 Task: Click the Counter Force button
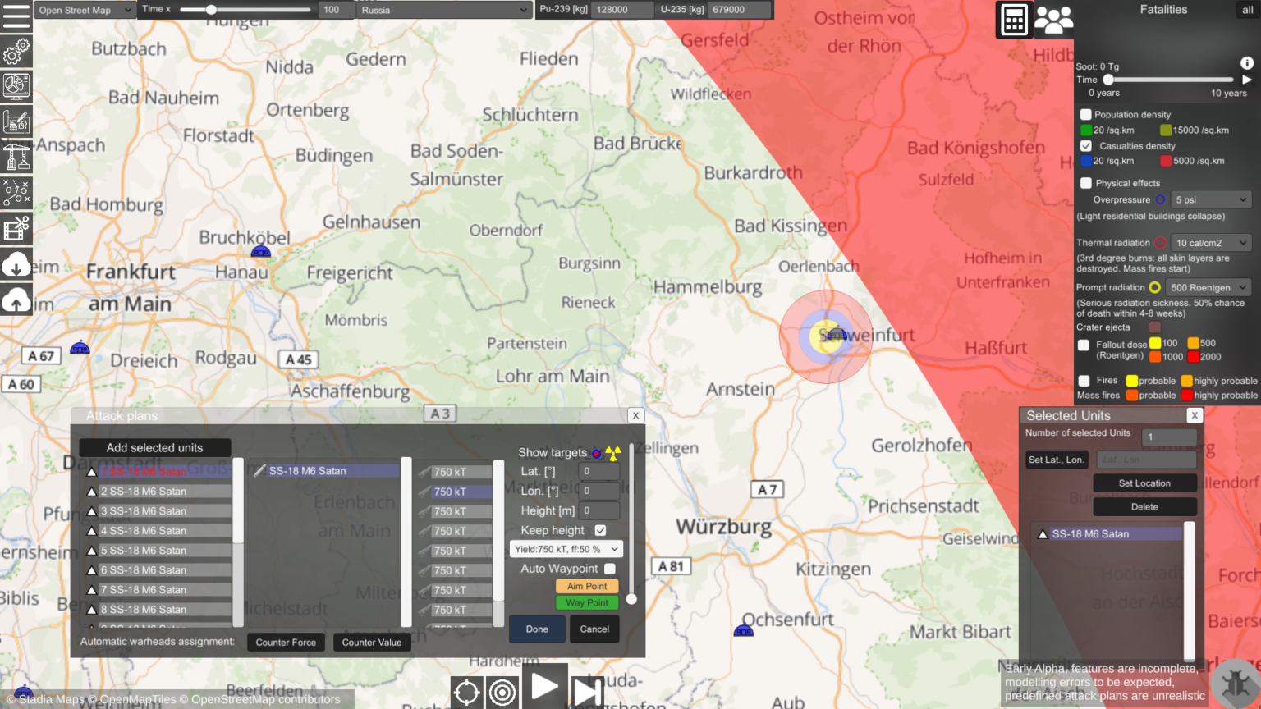click(x=286, y=643)
